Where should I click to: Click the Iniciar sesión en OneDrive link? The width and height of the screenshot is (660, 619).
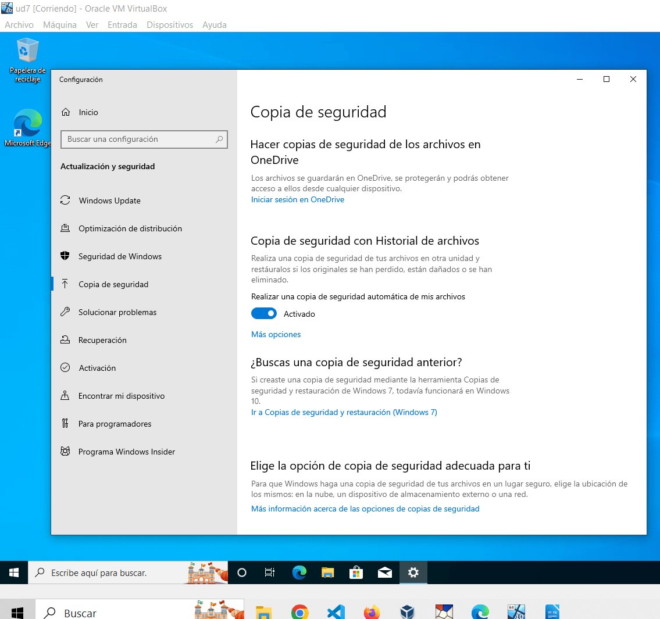click(298, 199)
